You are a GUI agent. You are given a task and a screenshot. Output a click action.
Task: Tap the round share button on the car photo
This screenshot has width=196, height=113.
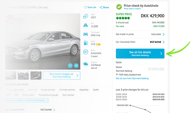point(76,66)
